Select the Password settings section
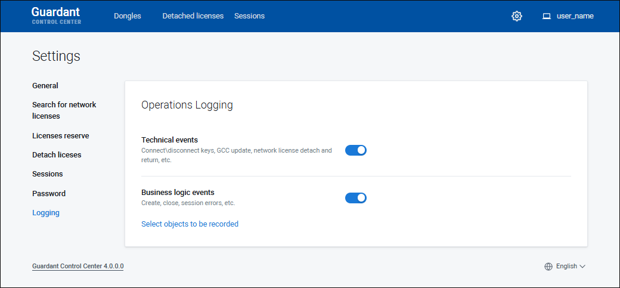 [x=49, y=194]
